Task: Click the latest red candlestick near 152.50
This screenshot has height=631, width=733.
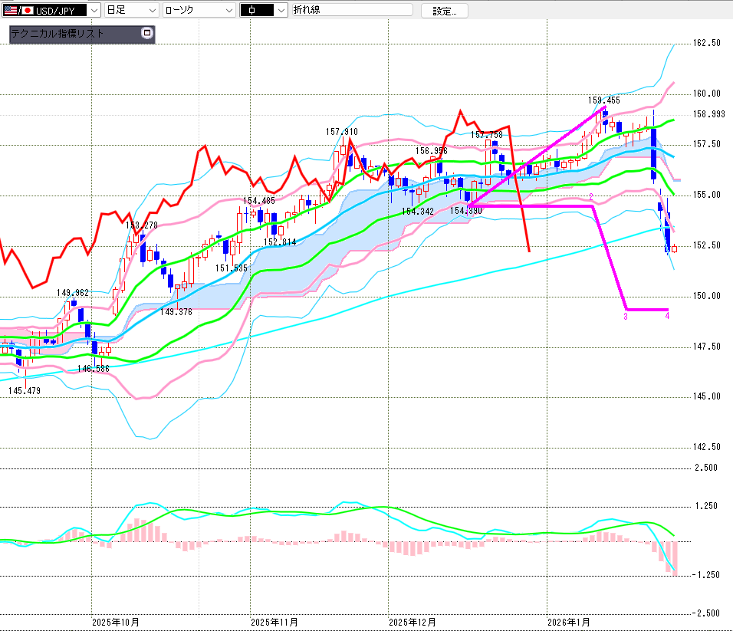Action: tap(674, 248)
